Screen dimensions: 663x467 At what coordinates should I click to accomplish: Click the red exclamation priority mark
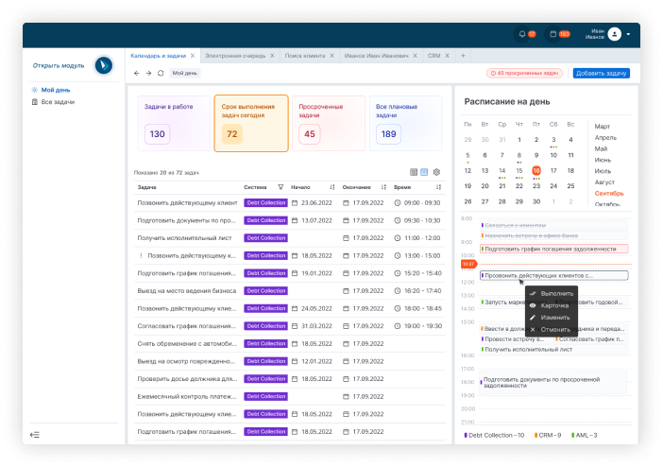[x=141, y=256]
